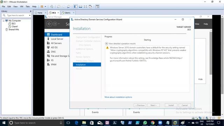
Task: Click the Server Manager vertical scrollbar
Action: pyautogui.click(x=211, y=53)
